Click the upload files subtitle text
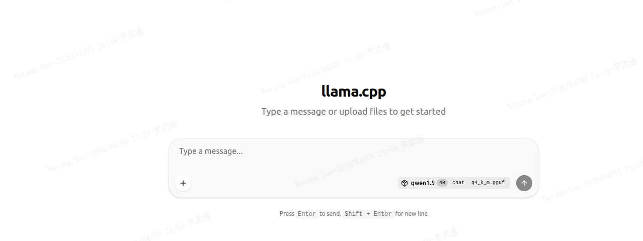Viewport: 643px width, 241px height. click(353, 111)
